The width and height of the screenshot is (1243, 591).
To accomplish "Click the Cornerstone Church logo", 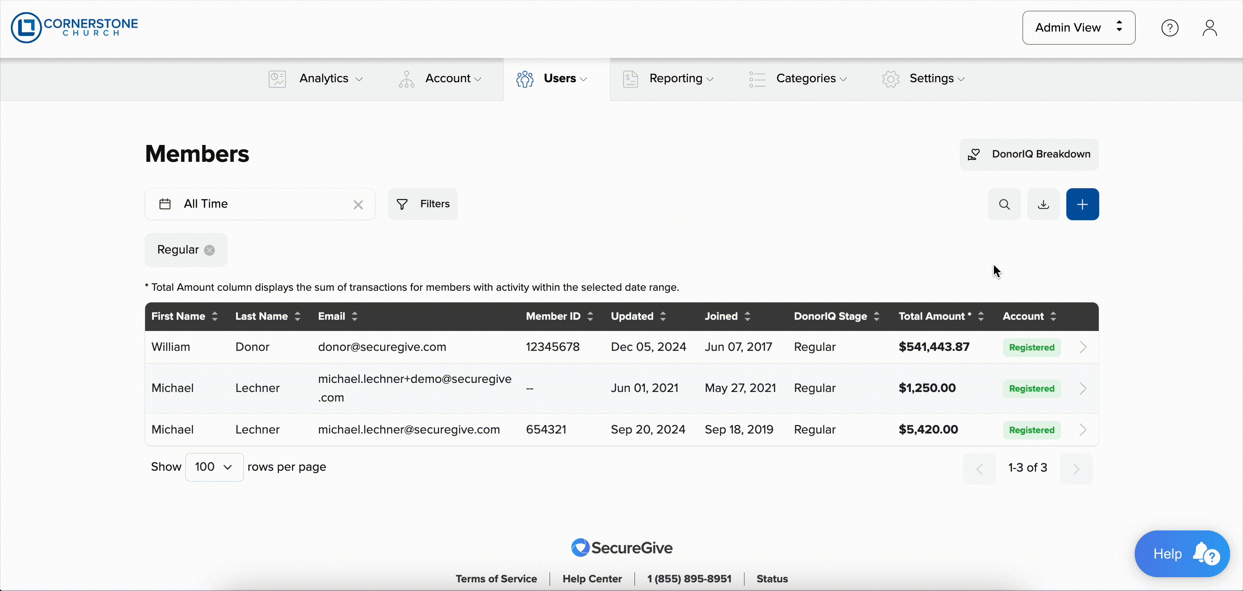I will point(74,28).
